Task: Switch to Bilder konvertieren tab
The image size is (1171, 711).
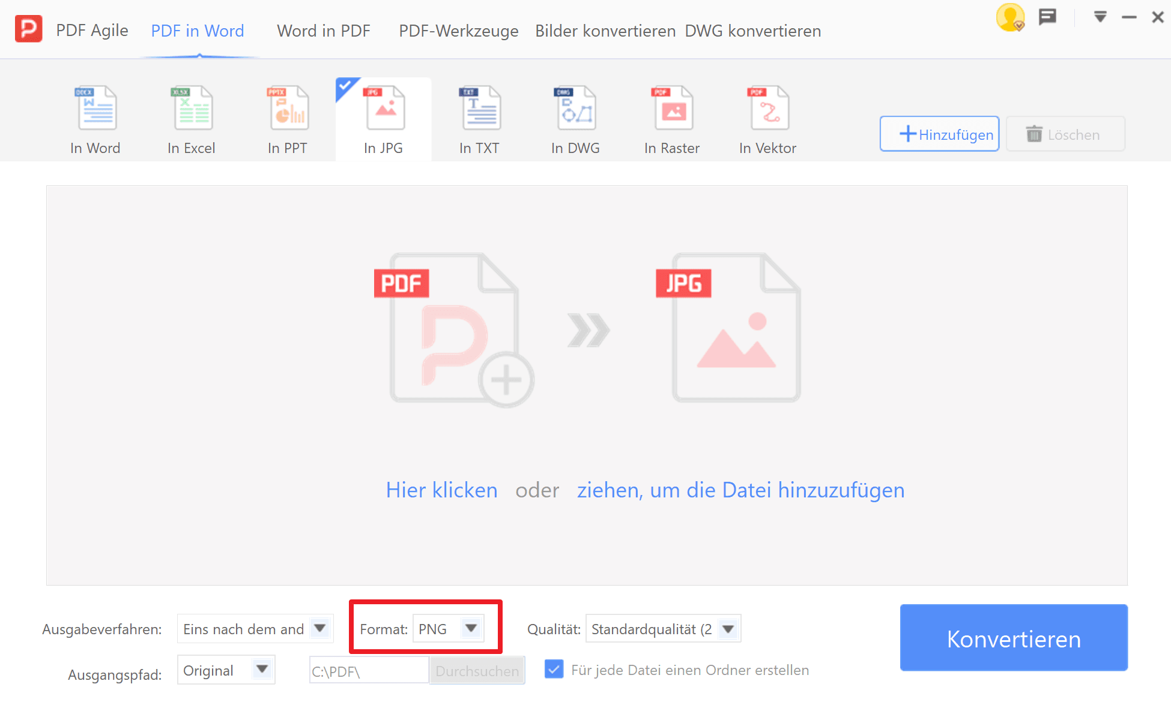Action: pyautogui.click(x=605, y=31)
